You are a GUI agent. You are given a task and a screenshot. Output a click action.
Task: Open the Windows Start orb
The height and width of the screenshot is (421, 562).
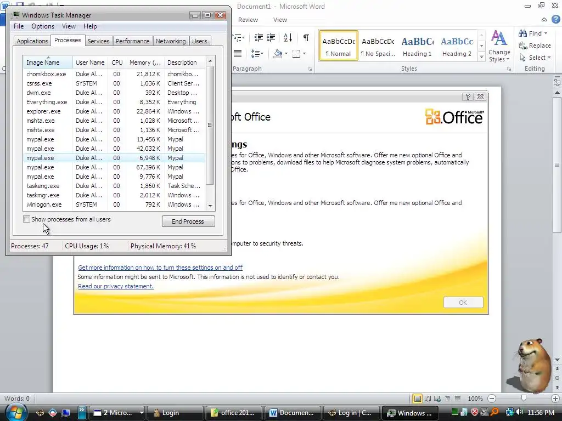16,412
